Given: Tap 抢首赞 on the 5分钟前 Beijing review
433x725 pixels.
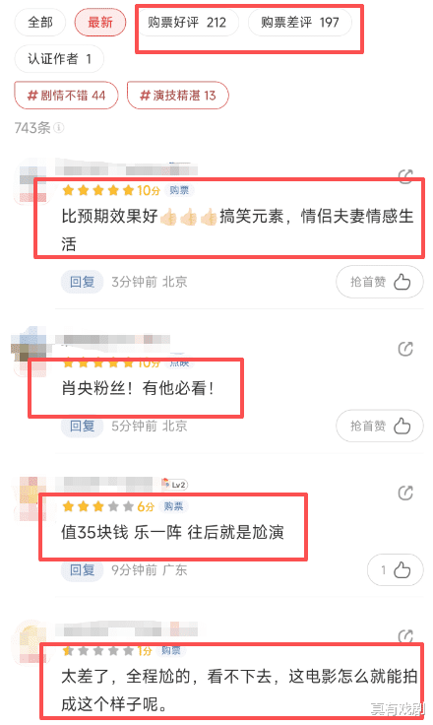Looking at the screenshot, I should (380, 426).
